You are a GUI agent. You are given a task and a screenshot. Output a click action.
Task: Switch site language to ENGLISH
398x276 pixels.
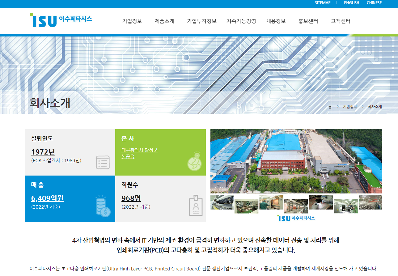click(352, 3)
